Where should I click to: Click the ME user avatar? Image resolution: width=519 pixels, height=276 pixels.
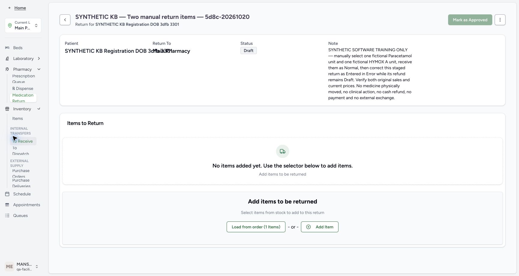(9, 266)
